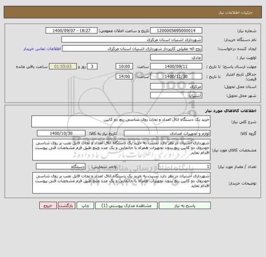Image resolution: width=266 pixels, height=257 pixels.
Task: Select the شماره نیاز field 1200005695000014
Action: tap(176, 30)
